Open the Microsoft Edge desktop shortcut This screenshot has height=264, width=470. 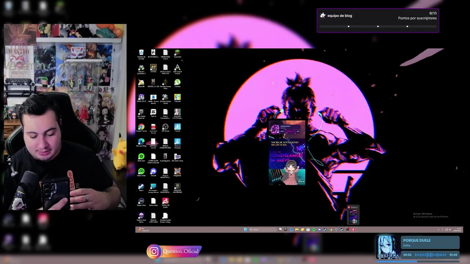point(141,143)
